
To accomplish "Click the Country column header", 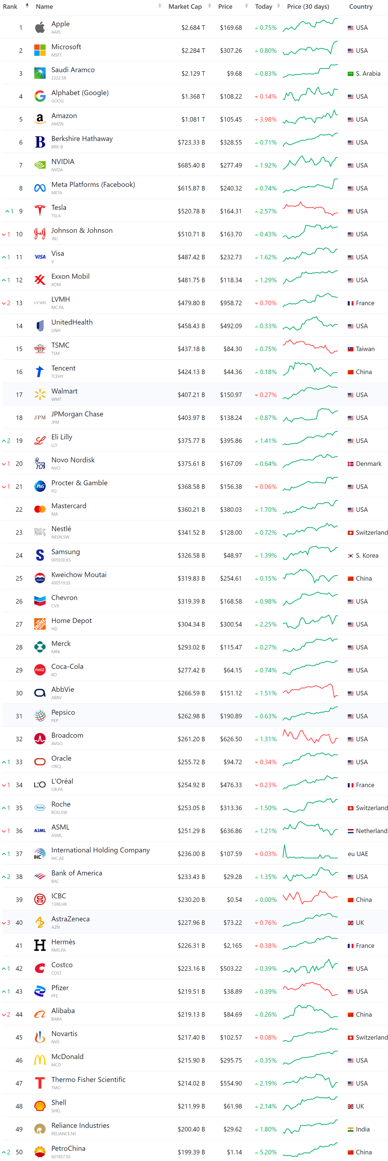I will point(360,6).
